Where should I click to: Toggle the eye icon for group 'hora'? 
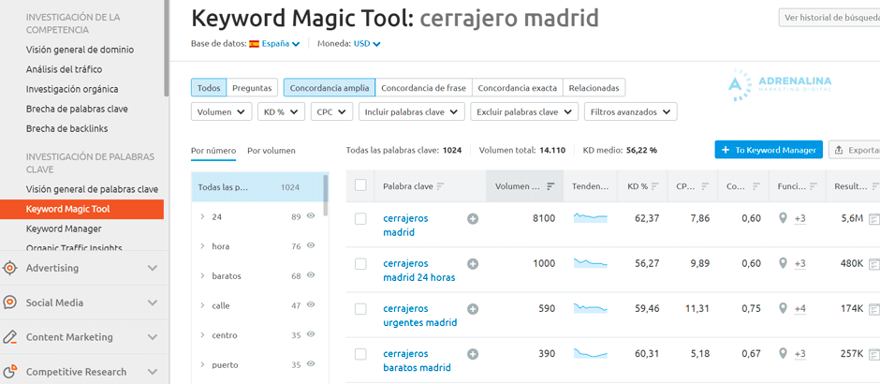click(311, 246)
